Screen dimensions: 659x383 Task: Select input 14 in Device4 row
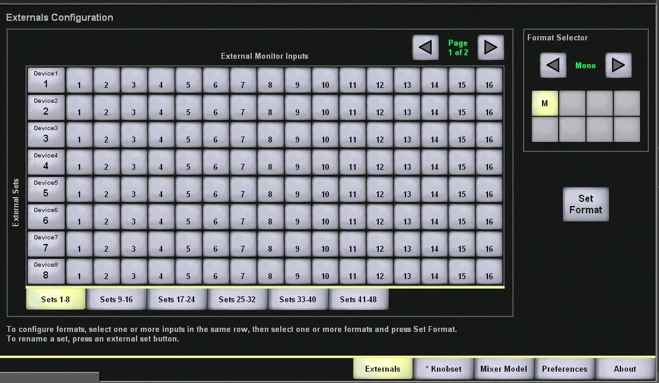pos(434,162)
